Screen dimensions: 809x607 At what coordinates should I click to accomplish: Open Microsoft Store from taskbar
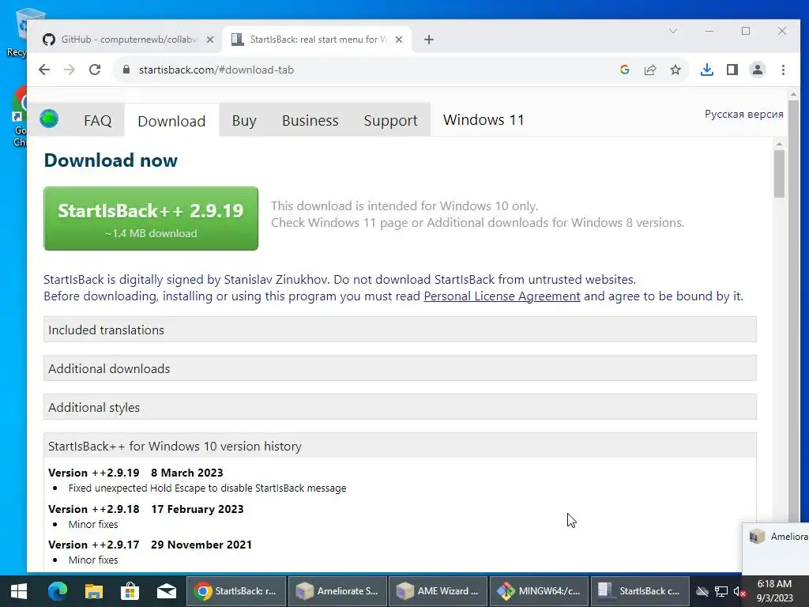(130, 591)
